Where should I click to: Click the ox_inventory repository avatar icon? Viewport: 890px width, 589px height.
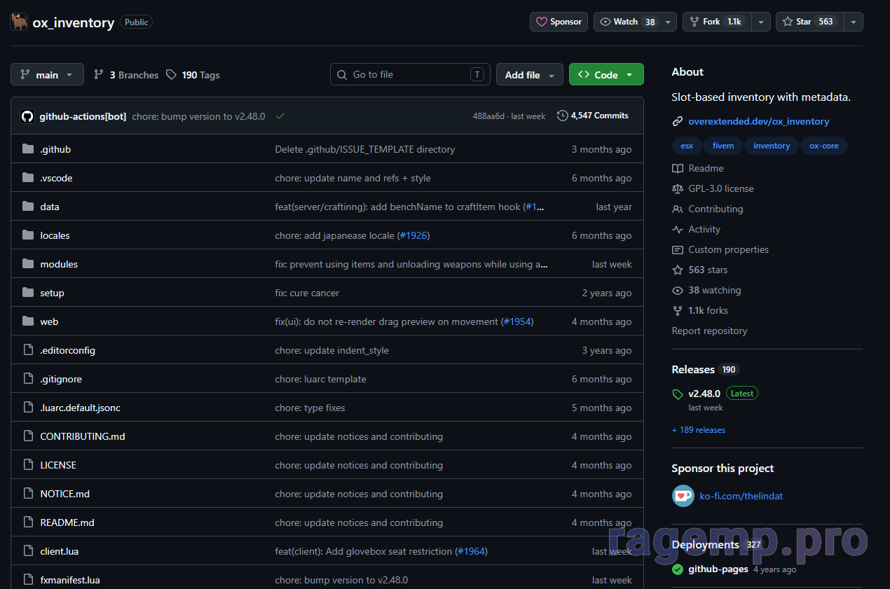19,22
